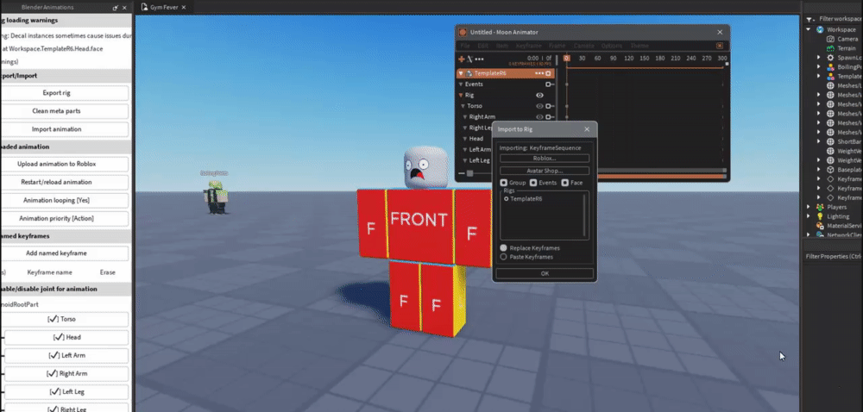
Task: Click the frame 0 playhead marker on timeline
Action: (x=567, y=59)
